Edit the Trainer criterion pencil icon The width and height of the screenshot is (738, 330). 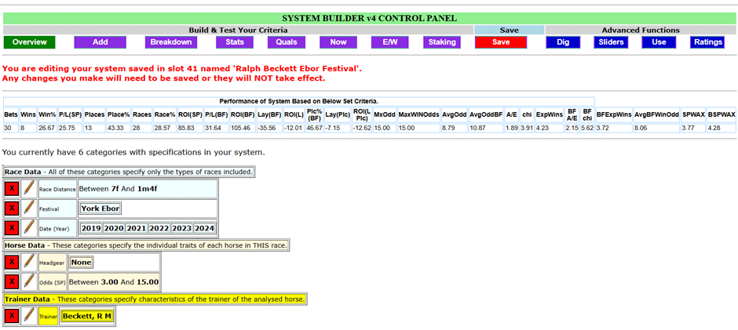(x=28, y=316)
